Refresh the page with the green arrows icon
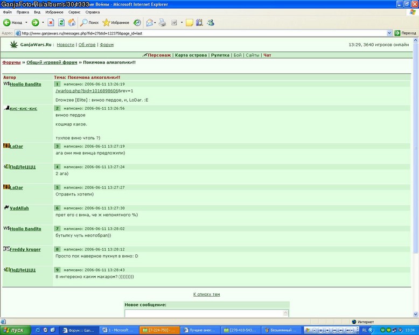Screen dimensions: 419x335 pyautogui.click(x=61, y=23)
